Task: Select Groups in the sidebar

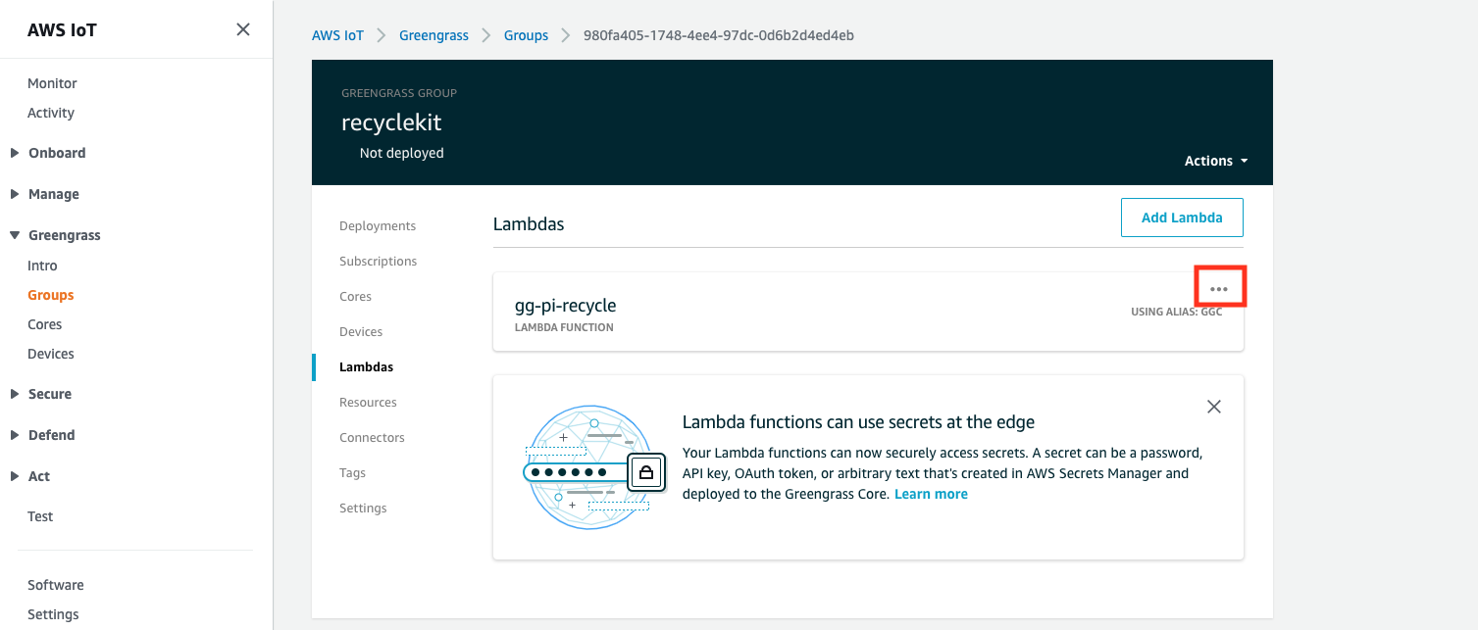Action: [x=51, y=295]
